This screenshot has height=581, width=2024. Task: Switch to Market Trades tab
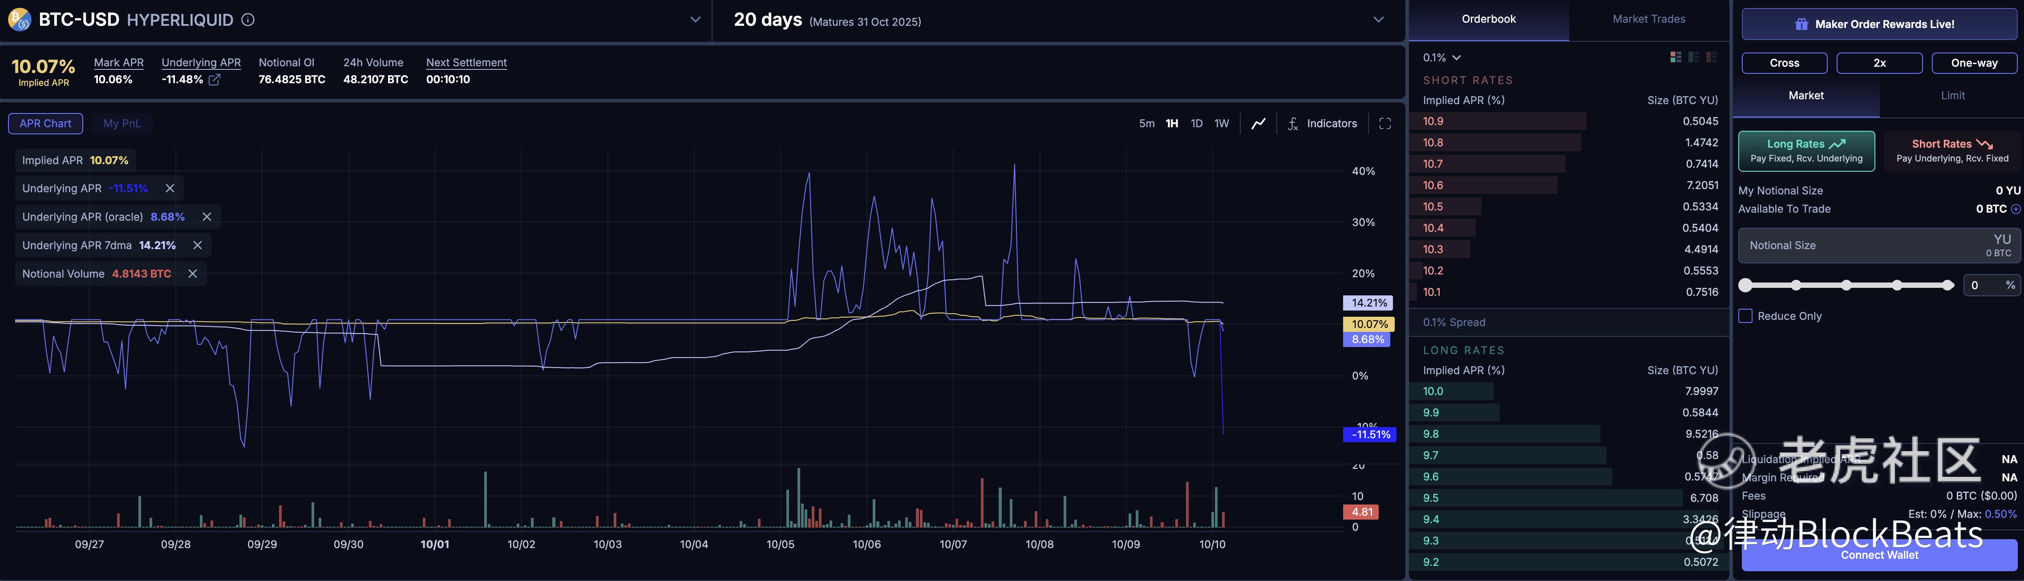[x=1648, y=19]
